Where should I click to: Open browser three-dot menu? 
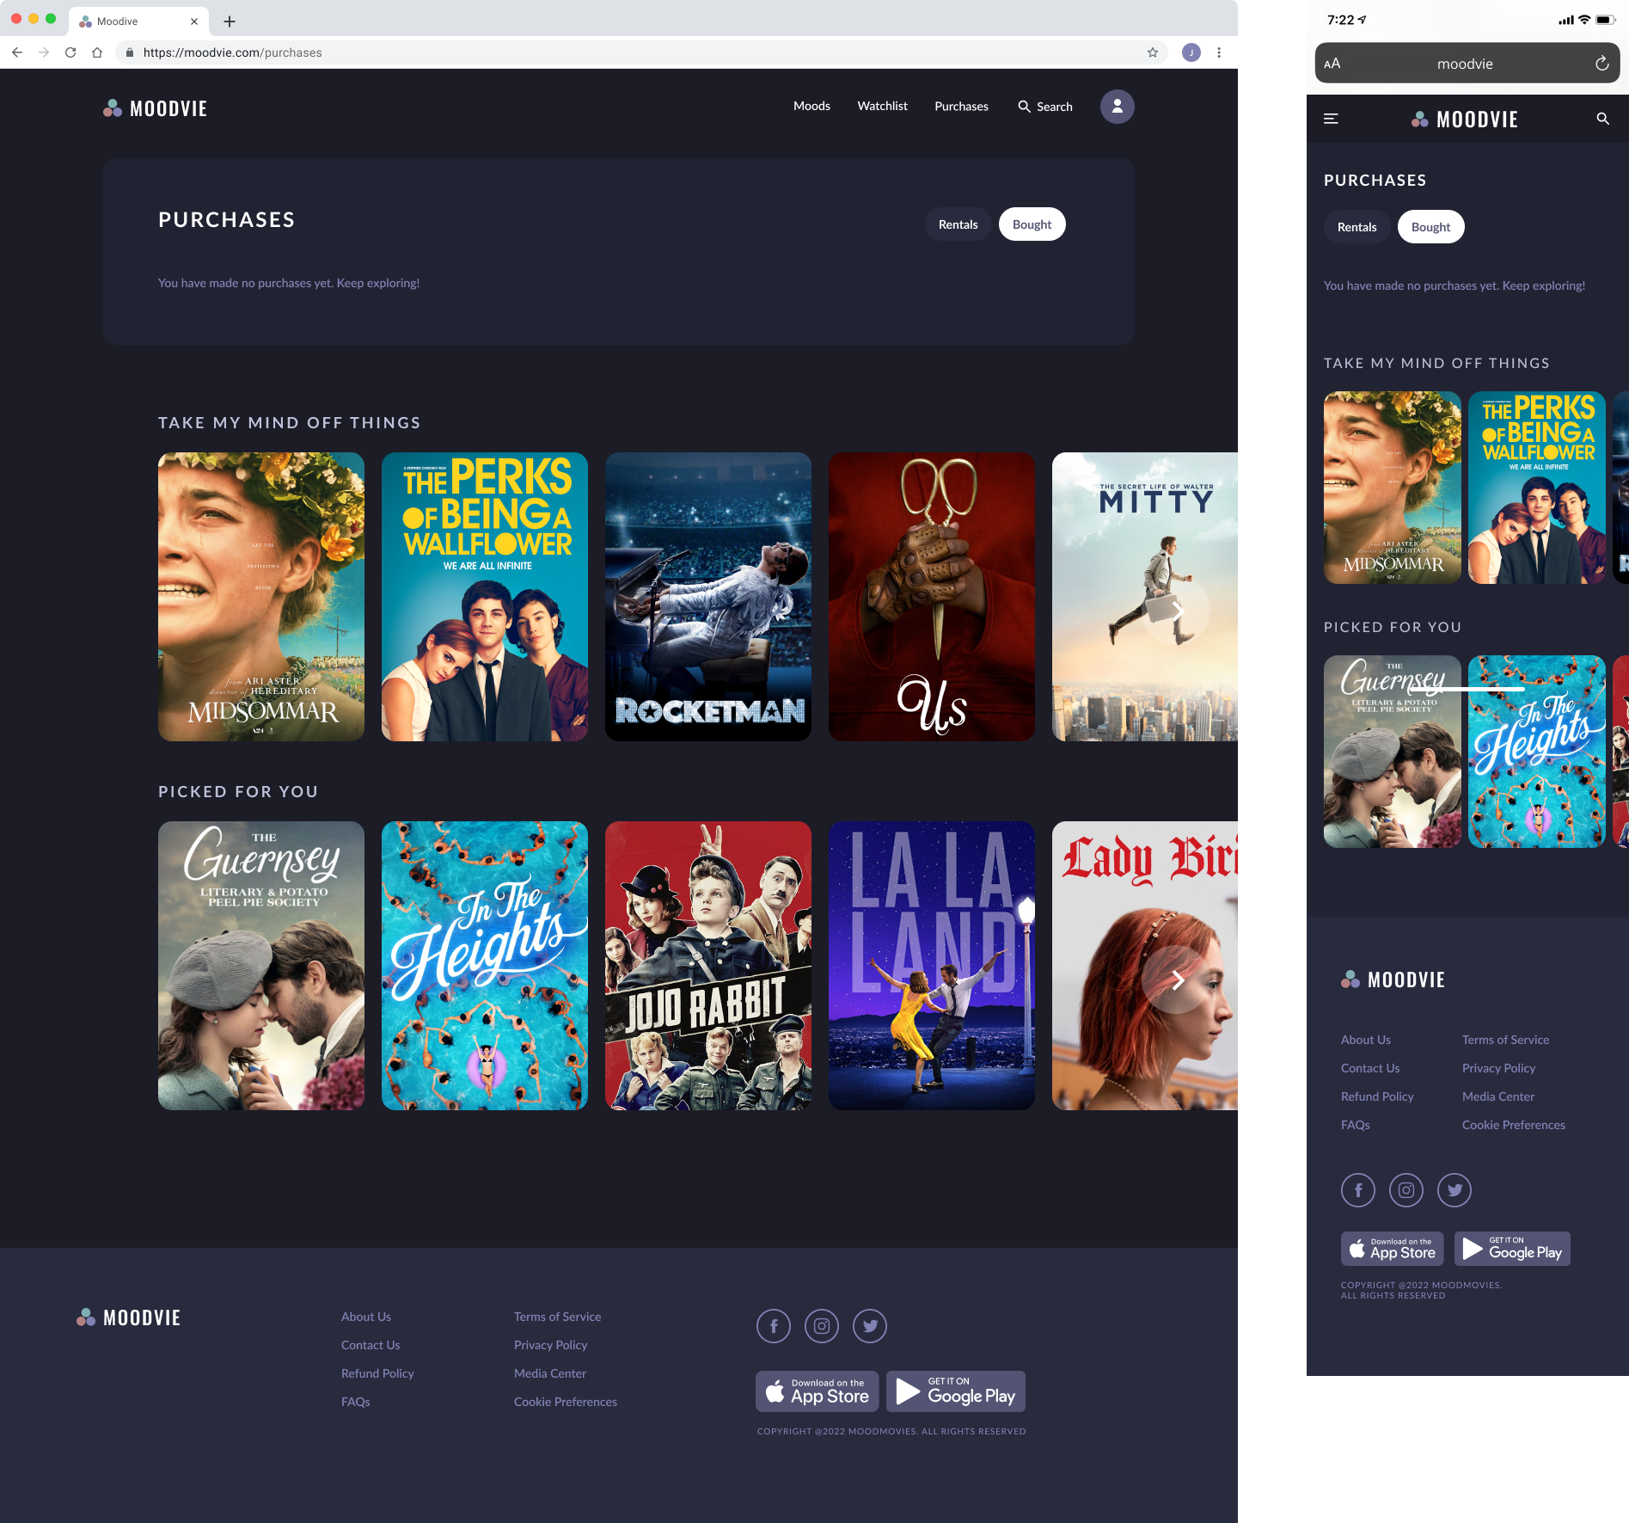[1219, 52]
